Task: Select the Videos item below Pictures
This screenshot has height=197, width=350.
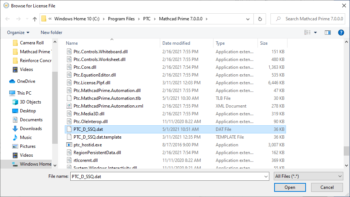Action: [x=23, y=155]
